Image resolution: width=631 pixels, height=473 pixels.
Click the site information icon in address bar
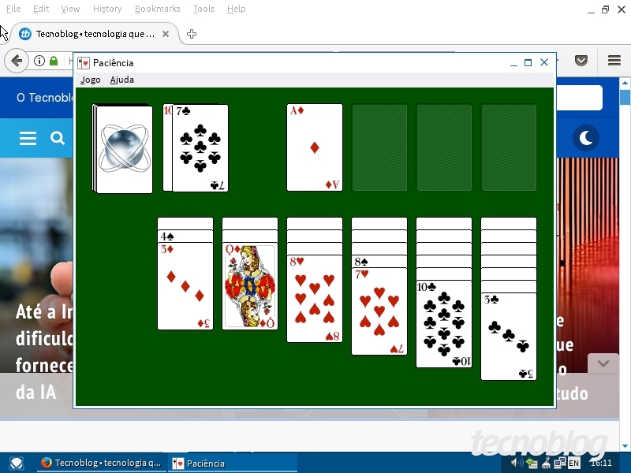(38, 61)
